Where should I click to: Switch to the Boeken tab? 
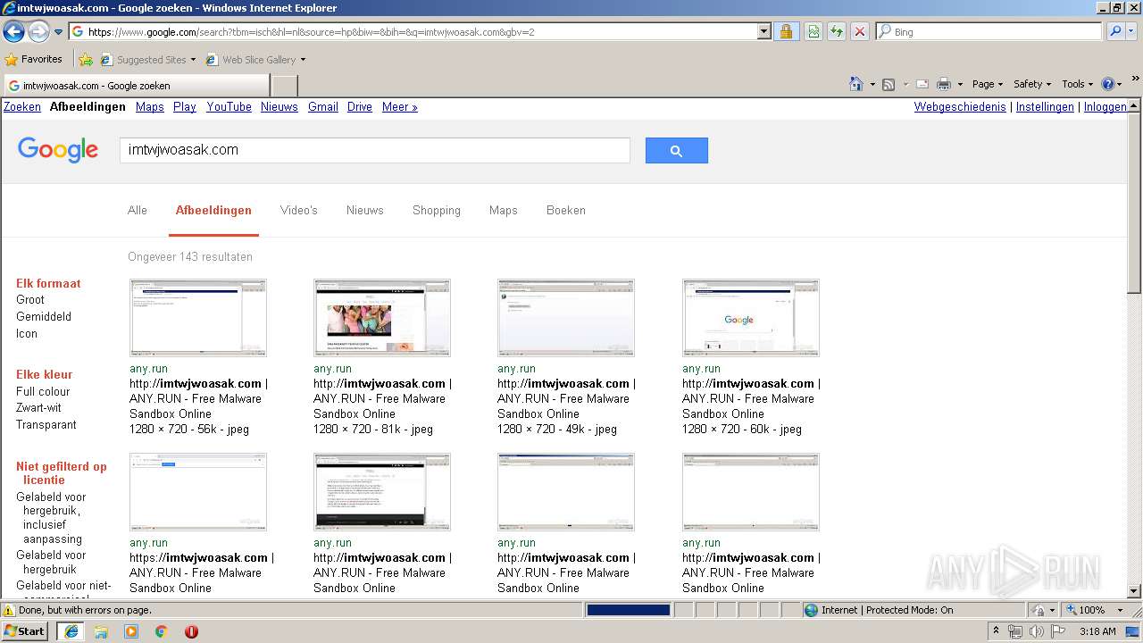tap(566, 211)
